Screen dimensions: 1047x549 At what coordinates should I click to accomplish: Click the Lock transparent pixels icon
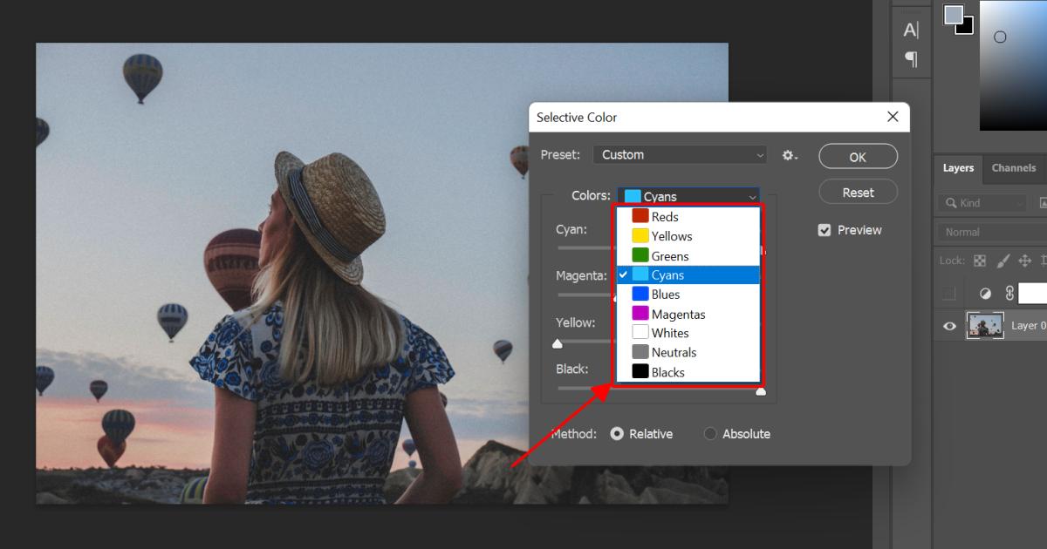tap(979, 261)
